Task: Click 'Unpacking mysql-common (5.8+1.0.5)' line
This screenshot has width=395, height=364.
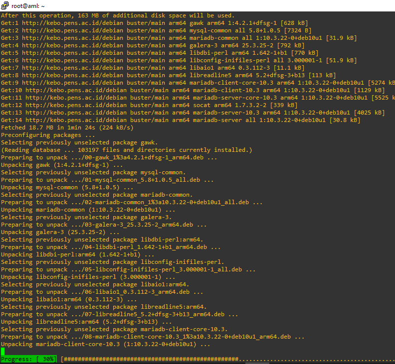Action: 62,187
